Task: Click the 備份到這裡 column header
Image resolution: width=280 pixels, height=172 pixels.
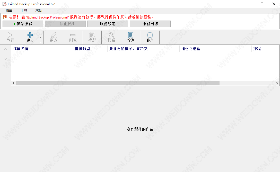Action: tap(216, 49)
